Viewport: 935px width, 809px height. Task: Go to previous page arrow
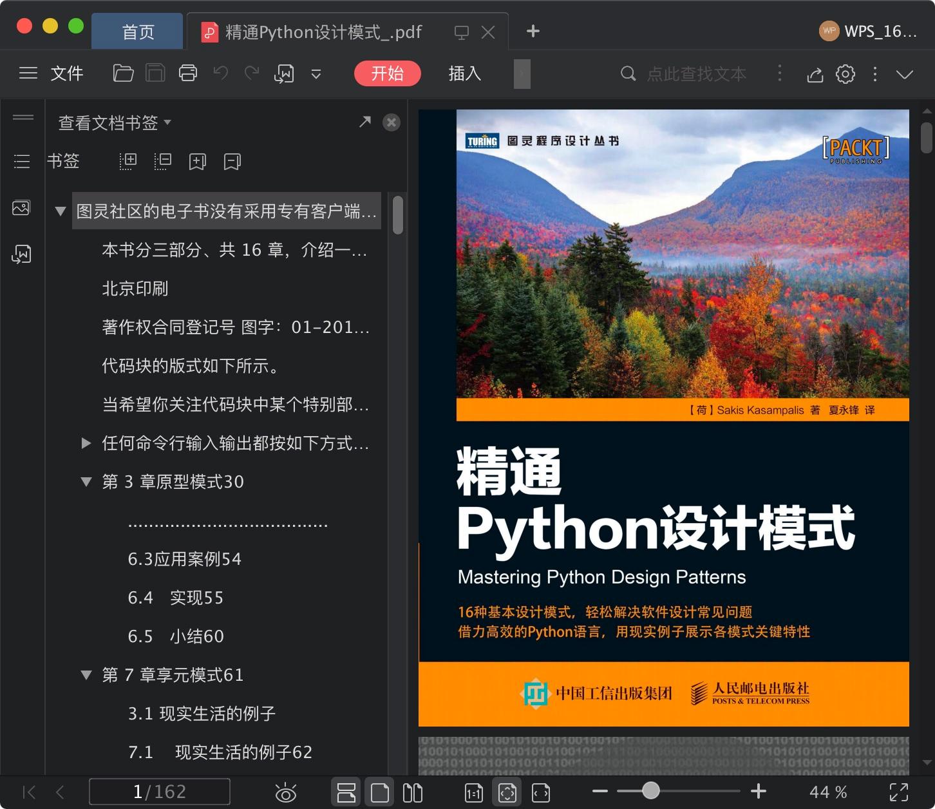(x=60, y=792)
